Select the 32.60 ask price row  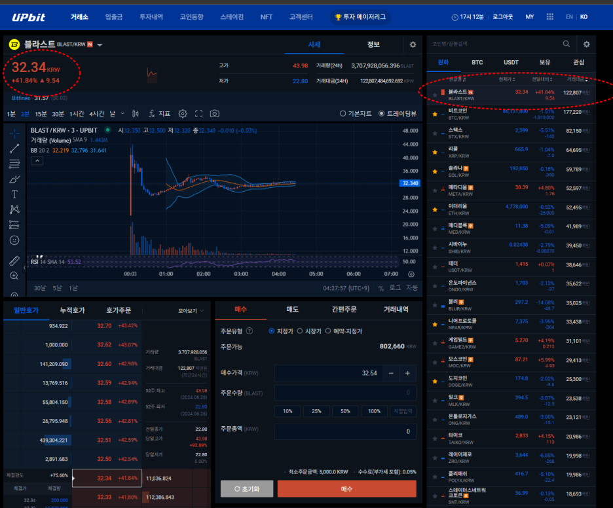pos(72,364)
